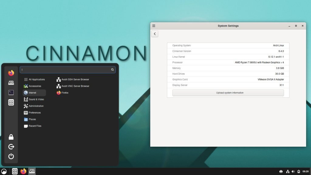Screen dimensions: 311x175
Task: Lock the screen from menu sidebar
Action: (11, 137)
